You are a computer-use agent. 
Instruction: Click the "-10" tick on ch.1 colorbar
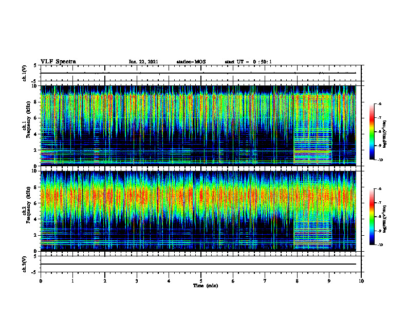tap(380, 160)
